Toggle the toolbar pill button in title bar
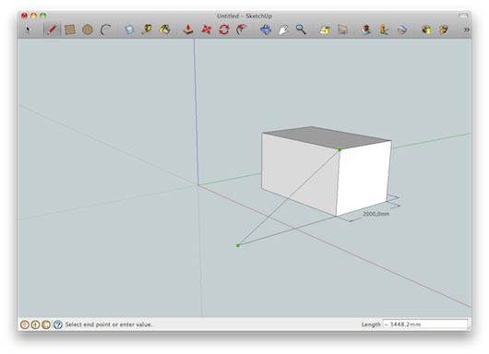The width and height of the screenshot is (489, 354). (463, 16)
